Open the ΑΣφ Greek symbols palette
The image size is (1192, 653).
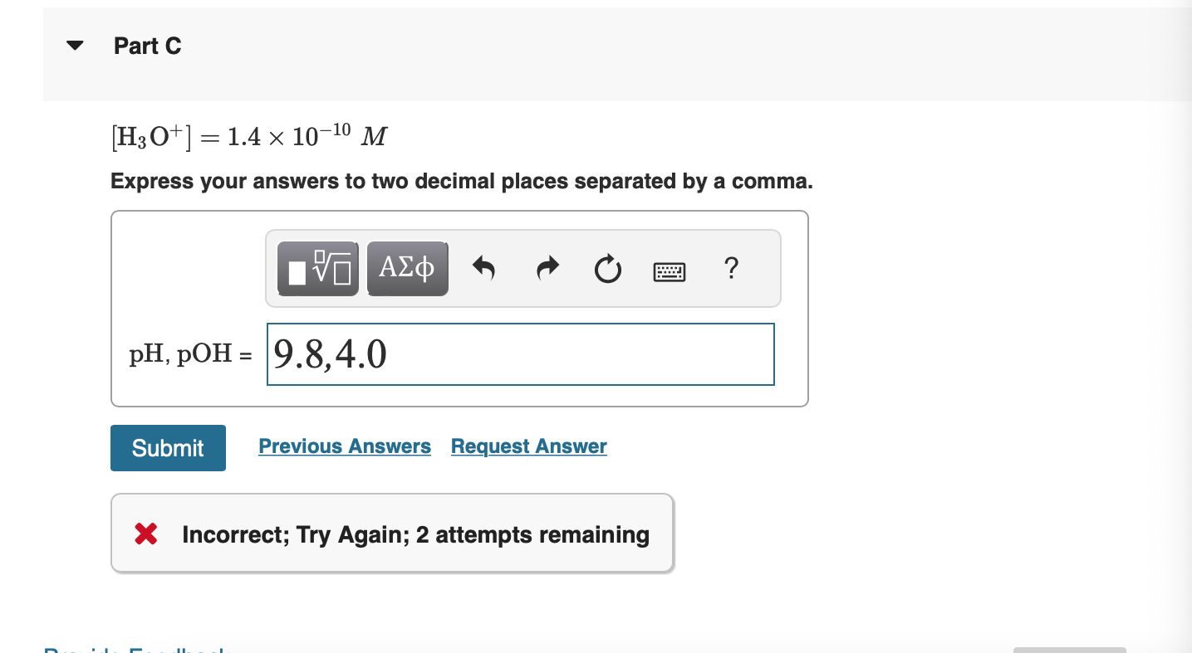pyautogui.click(x=407, y=267)
